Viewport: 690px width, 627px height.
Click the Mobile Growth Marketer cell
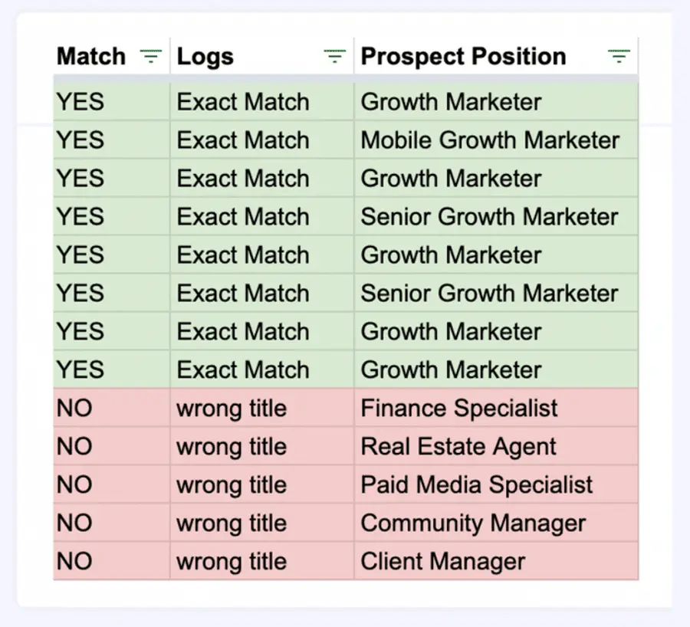(496, 140)
